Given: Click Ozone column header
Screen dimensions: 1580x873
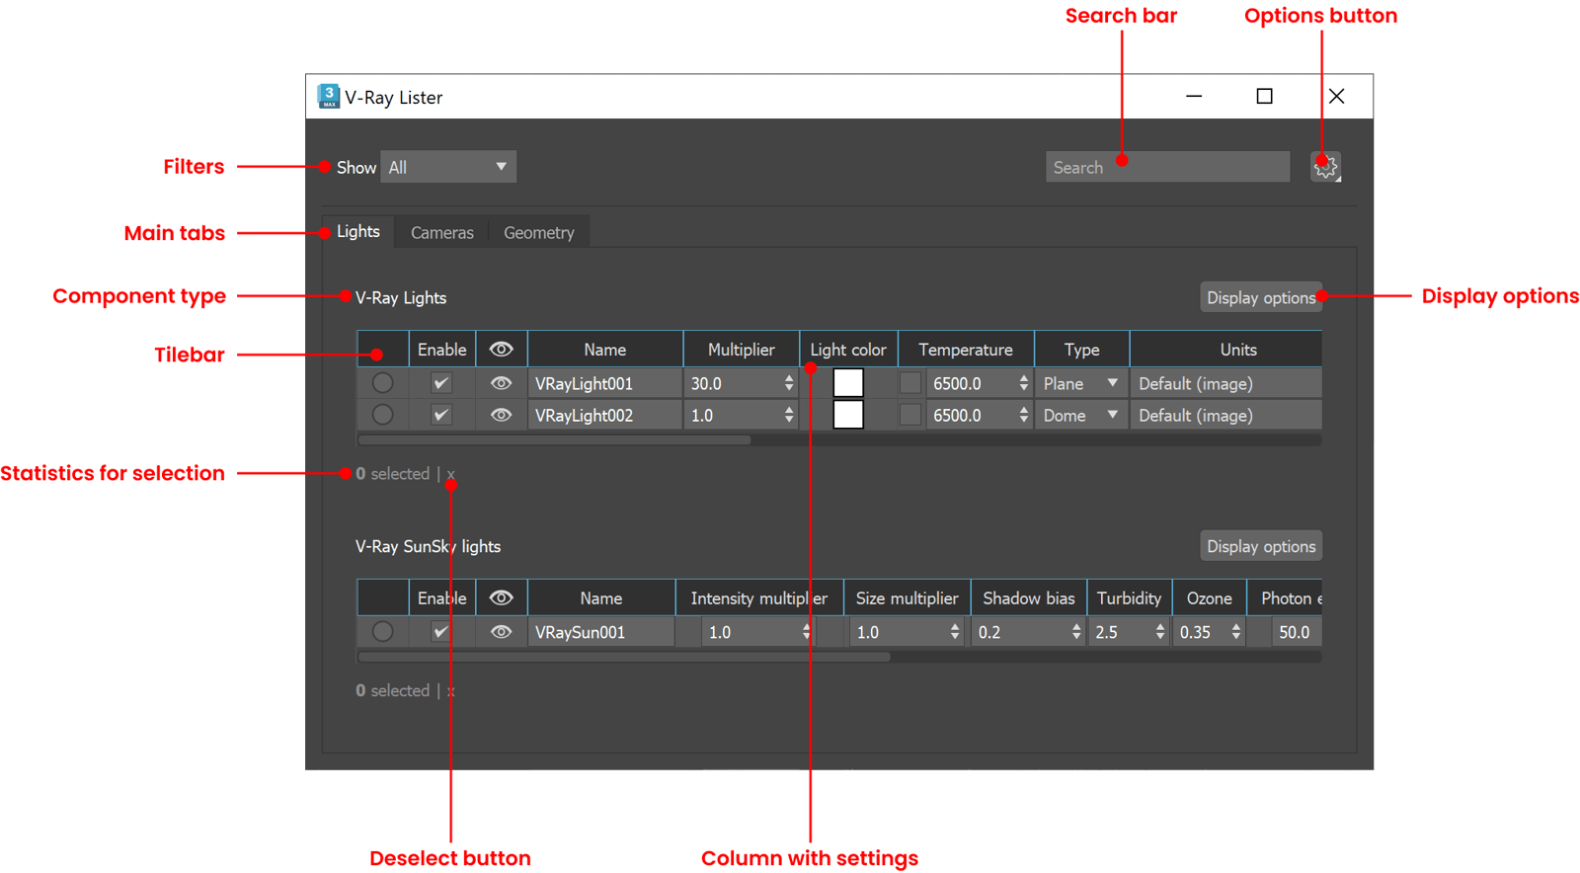Looking at the screenshot, I should (x=1209, y=598).
